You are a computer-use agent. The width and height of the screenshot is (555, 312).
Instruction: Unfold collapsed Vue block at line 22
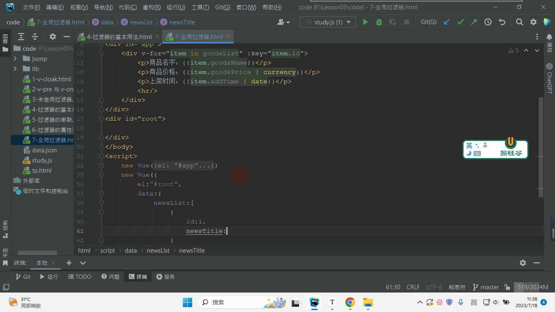point(102,165)
